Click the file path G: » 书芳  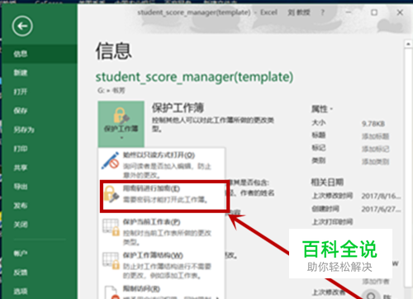(111, 90)
